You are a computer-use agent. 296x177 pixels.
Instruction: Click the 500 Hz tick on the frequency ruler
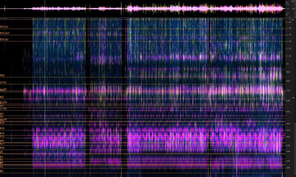click(x=288, y=112)
